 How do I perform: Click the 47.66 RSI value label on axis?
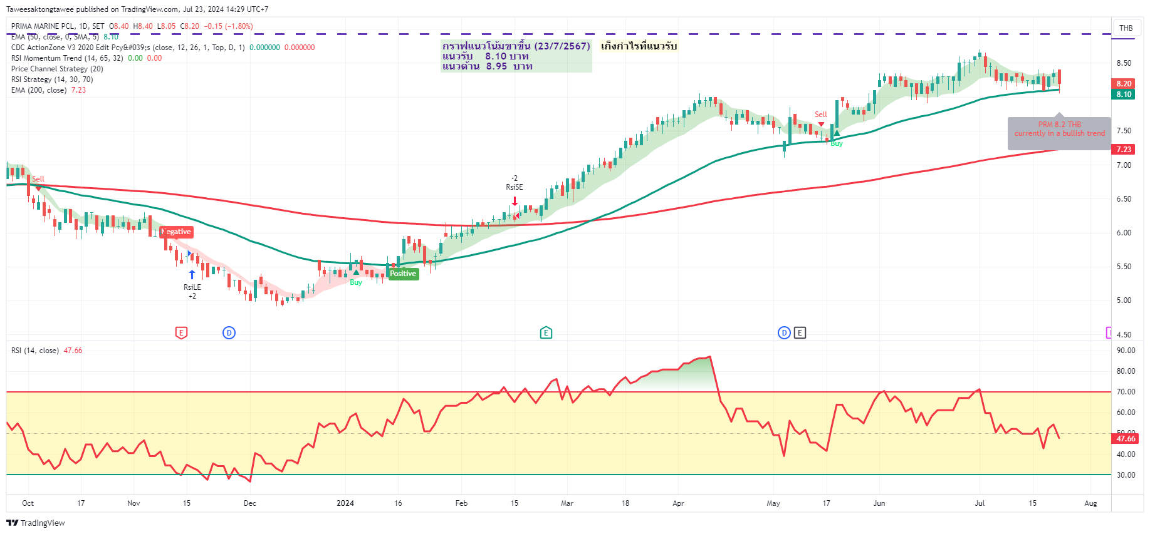[1126, 439]
